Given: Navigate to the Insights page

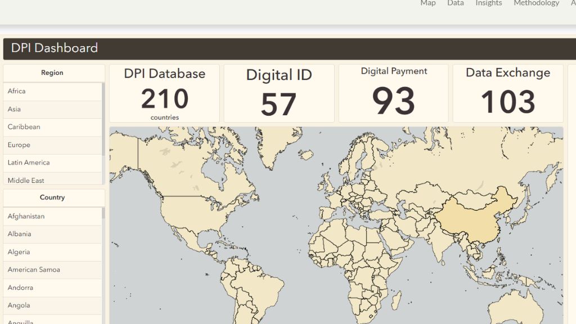Looking at the screenshot, I should (x=488, y=3).
